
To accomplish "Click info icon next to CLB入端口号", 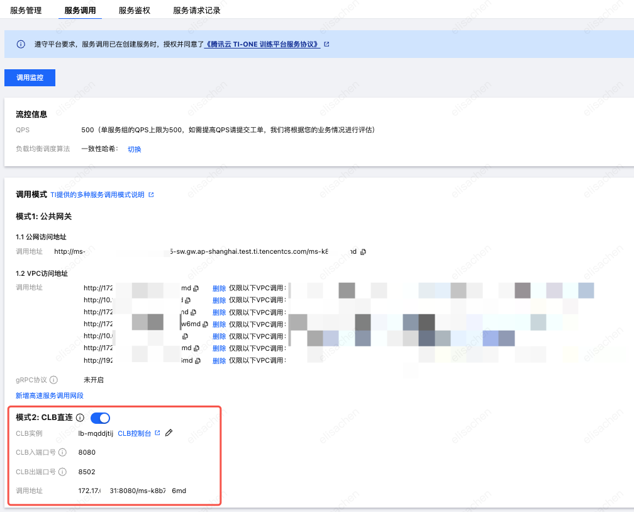I will click(x=62, y=453).
